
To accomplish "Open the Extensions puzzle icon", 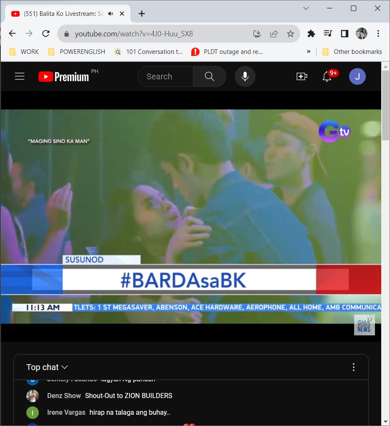I will 311,34.
